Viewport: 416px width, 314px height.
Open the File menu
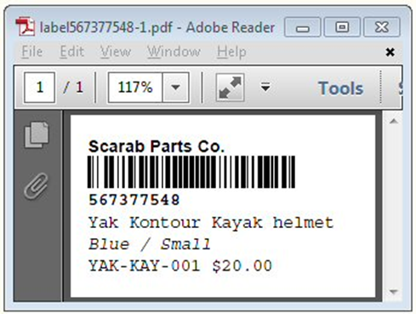(32, 52)
